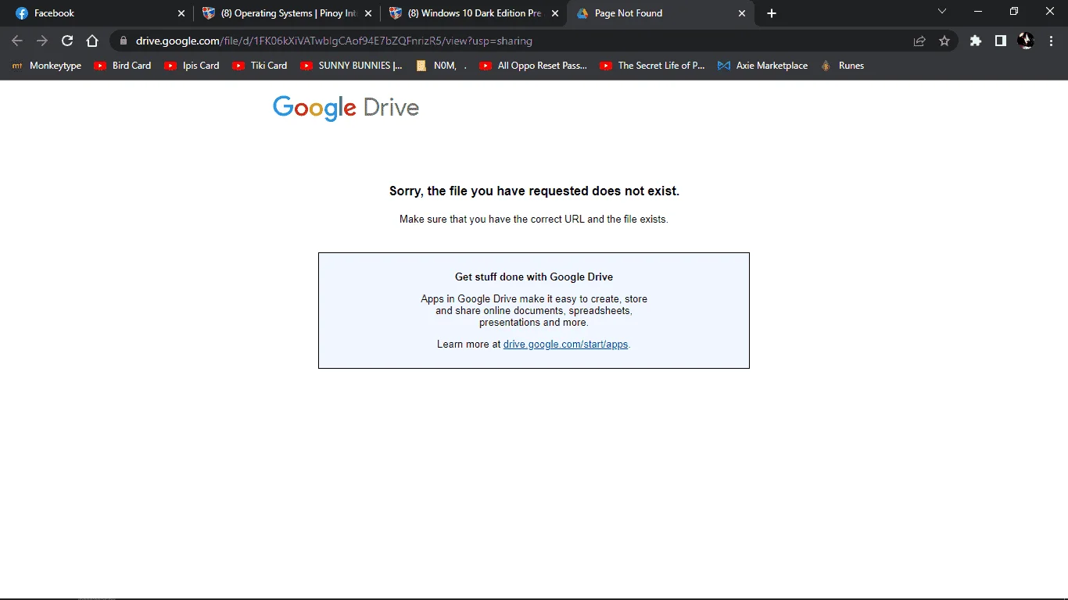Go back to the previous page
1068x600 pixels.
(x=17, y=41)
